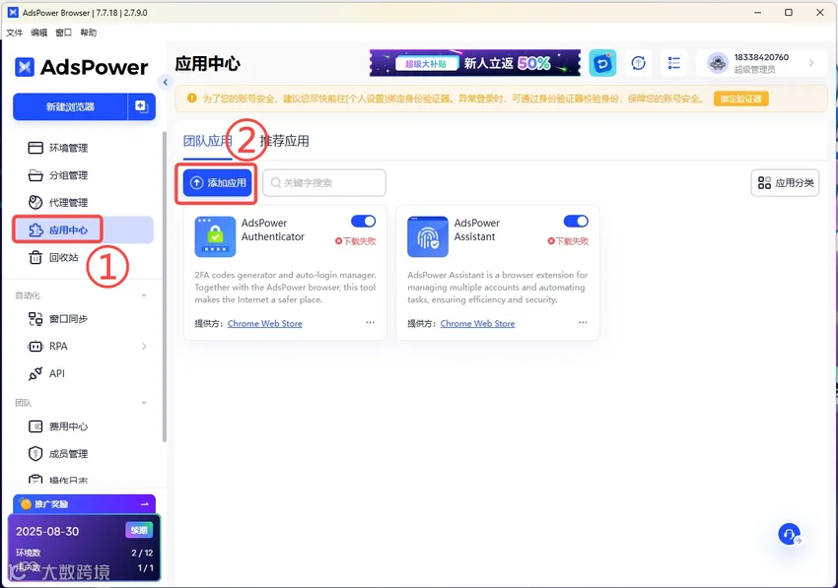838x588 pixels.
Task: Open 操作日志 in the sidebar
Action: click(x=58, y=479)
